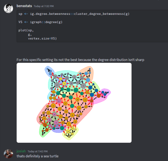This screenshot has width=168, height=161.
Task: Click the sea turtle reply text
Action: pyautogui.click(x=38, y=156)
